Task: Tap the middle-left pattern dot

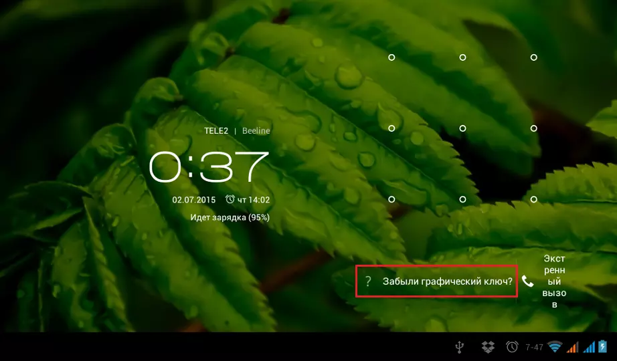Action: pos(391,128)
